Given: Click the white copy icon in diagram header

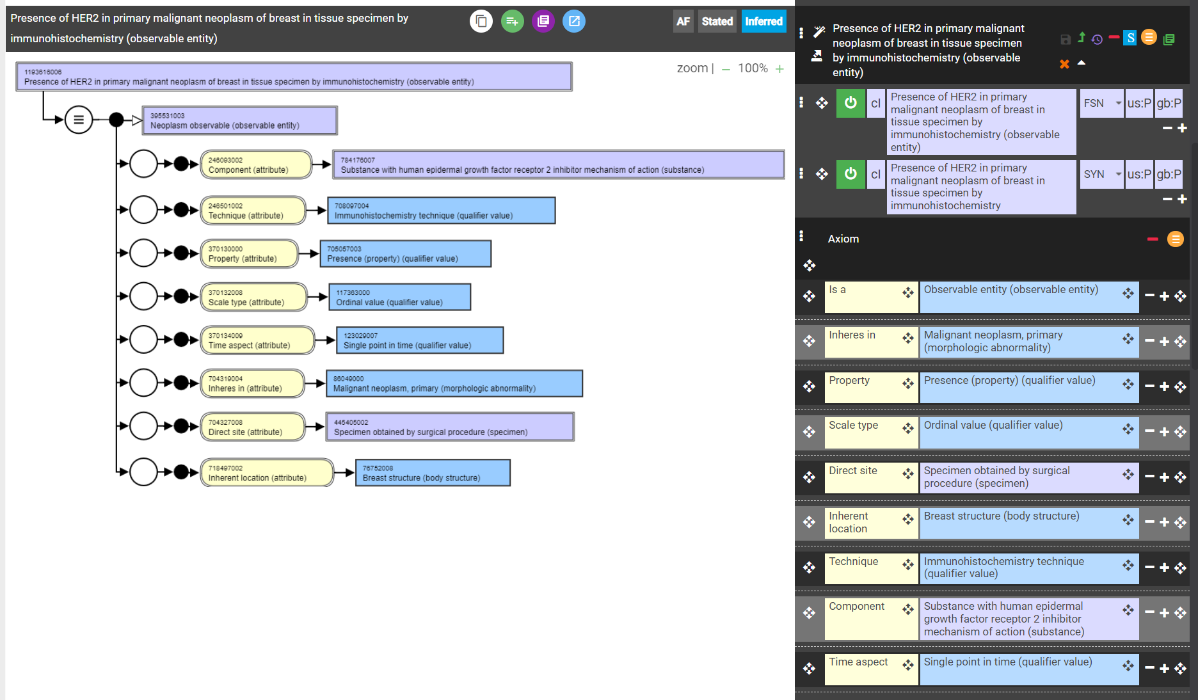Looking at the screenshot, I should point(481,21).
